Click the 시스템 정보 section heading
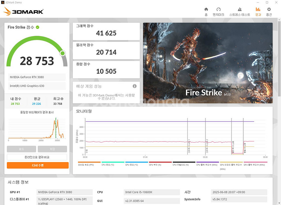This screenshot has height=205, width=281. tap(18, 182)
